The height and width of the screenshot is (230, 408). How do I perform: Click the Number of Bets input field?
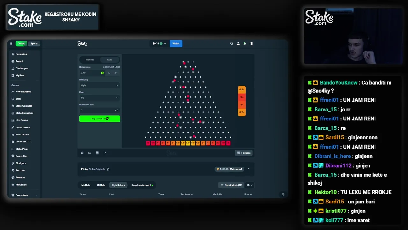(99, 110)
